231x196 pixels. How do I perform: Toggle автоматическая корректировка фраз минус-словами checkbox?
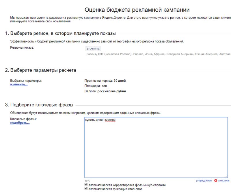86,184
